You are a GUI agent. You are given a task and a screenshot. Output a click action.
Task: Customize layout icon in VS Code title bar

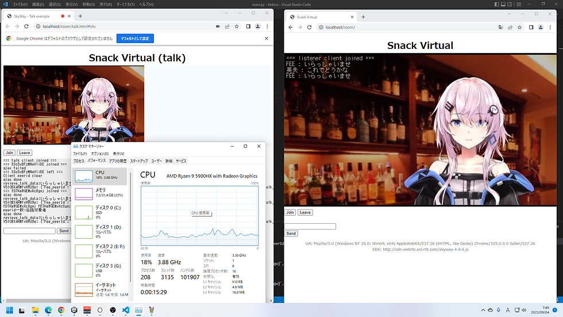(519, 4)
